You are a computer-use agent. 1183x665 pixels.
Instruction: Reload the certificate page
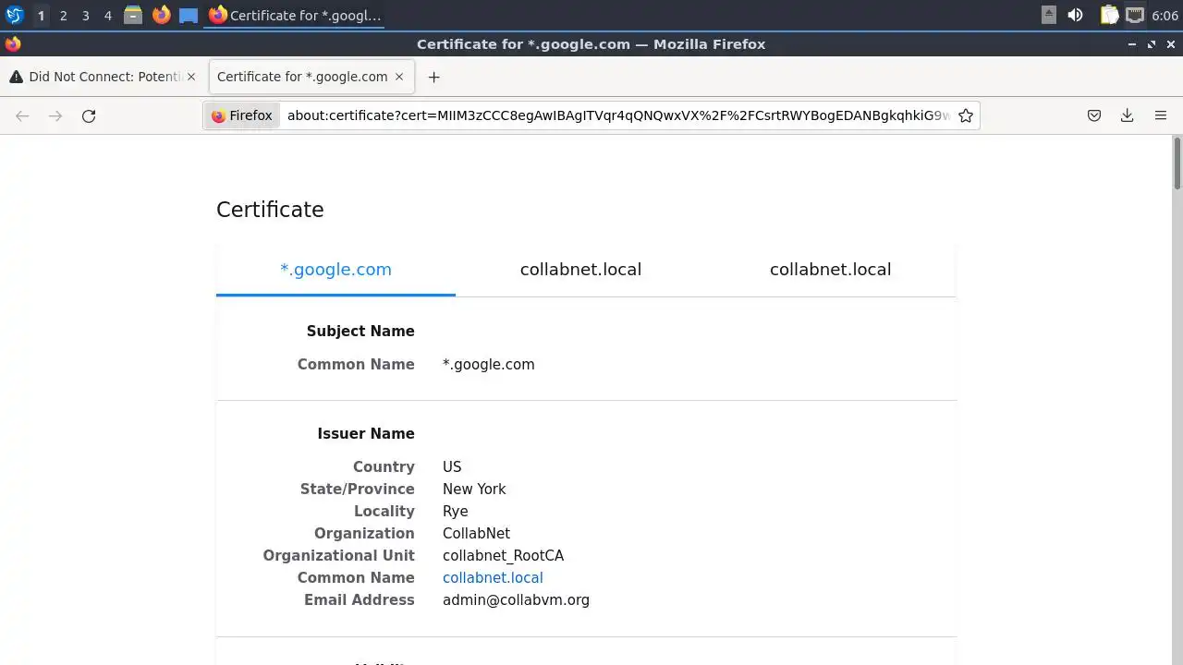(89, 115)
